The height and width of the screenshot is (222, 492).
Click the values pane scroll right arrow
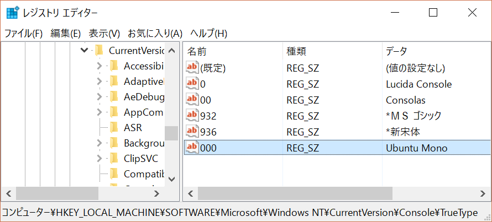pyautogui.click(x=483, y=194)
